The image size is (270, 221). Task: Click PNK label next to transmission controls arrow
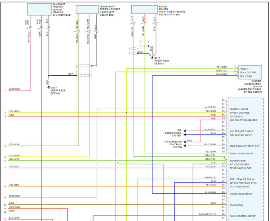pos(189,141)
